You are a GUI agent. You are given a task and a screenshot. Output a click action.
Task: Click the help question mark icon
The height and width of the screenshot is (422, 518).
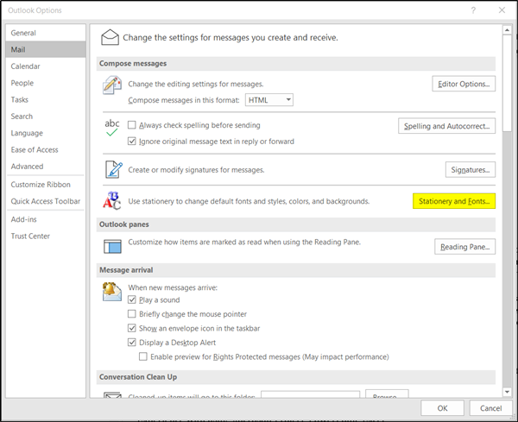(x=473, y=10)
